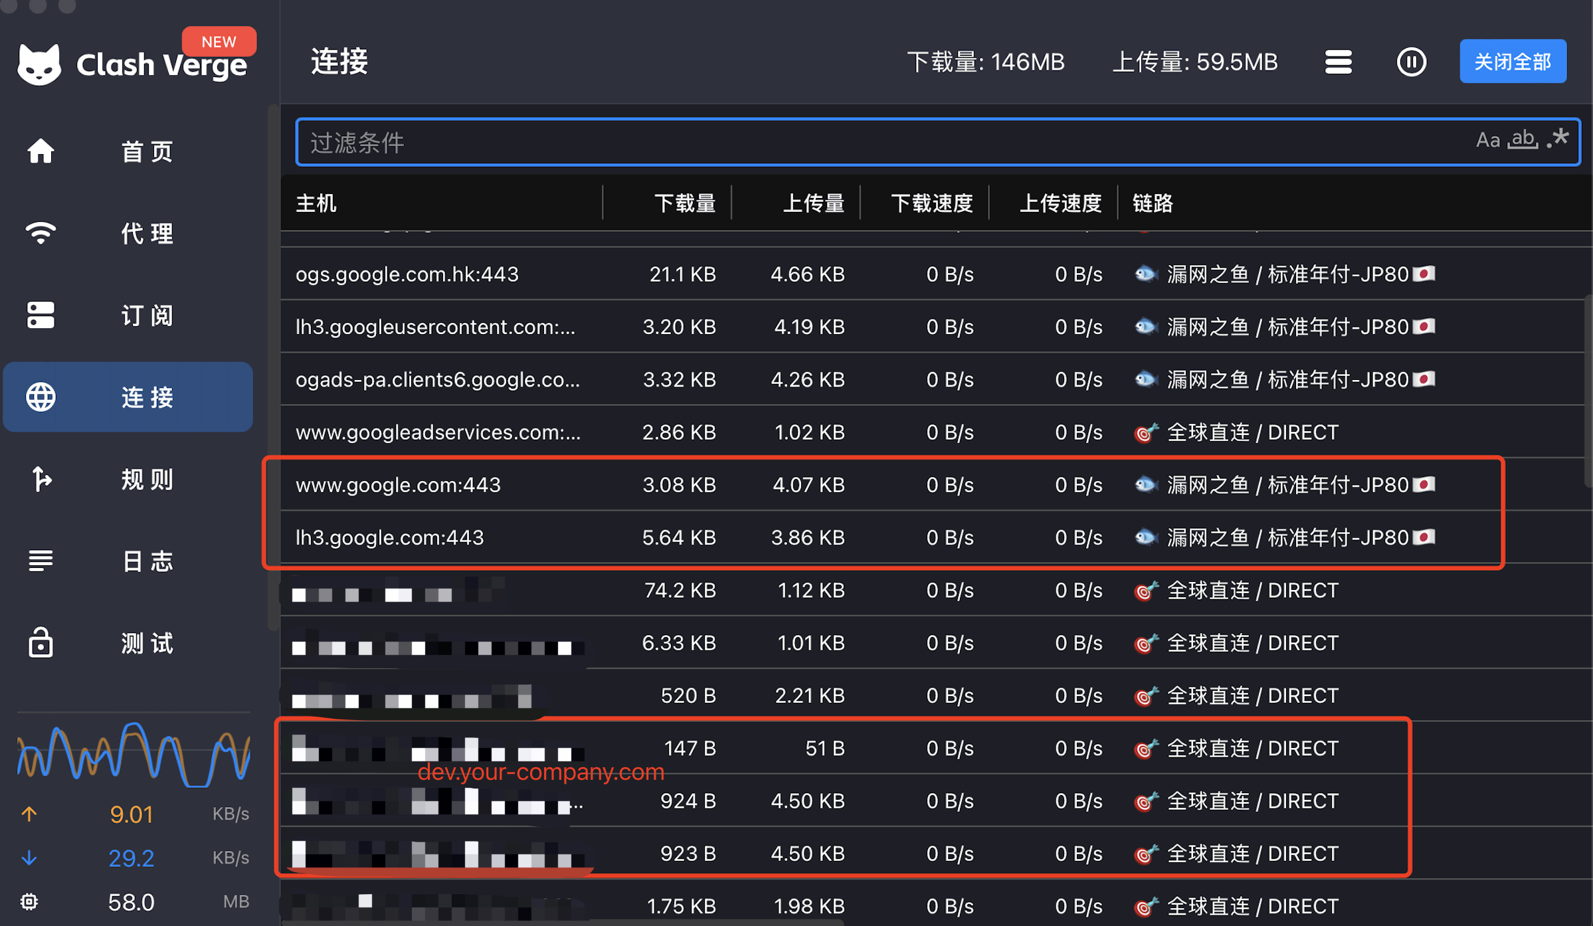Open the 规则 (Rules) page
This screenshot has height=926, width=1593.
point(130,480)
